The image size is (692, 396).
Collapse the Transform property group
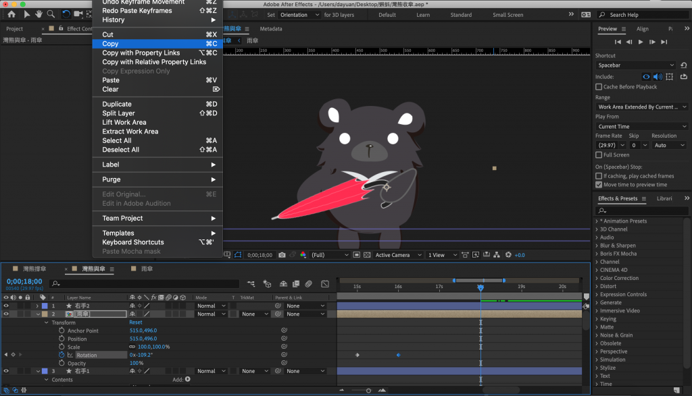(47, 322)
